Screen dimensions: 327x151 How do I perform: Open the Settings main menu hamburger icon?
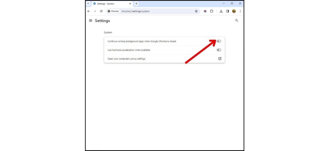(x=90, y=20)
